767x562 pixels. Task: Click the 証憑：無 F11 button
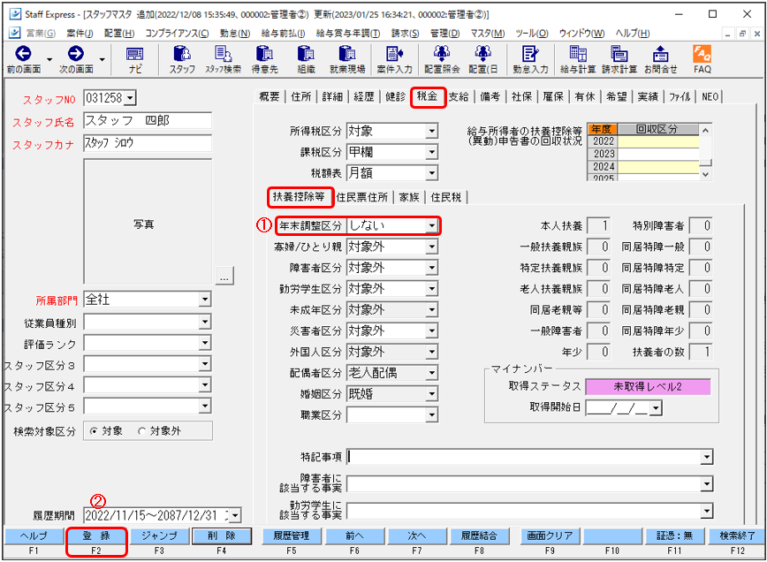pos(674,536)
